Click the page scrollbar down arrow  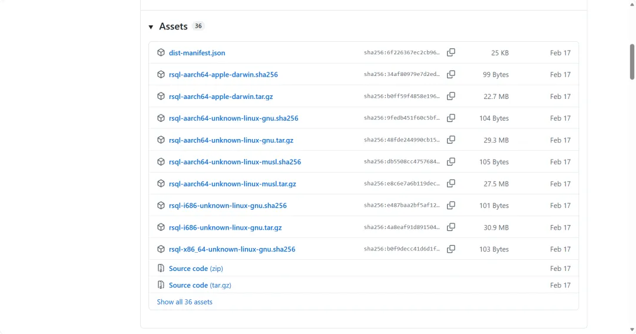coord(632,329)
